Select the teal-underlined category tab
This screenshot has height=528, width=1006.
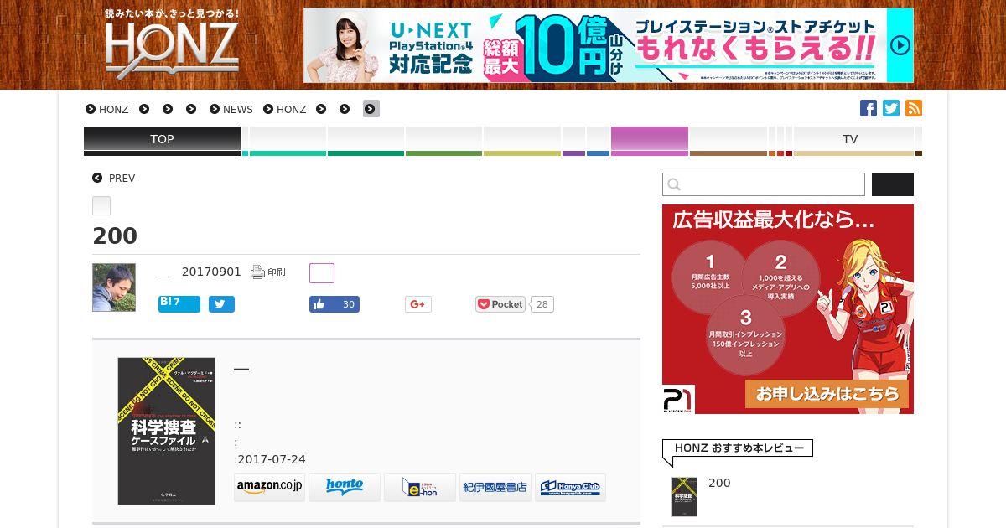[288, 140]
